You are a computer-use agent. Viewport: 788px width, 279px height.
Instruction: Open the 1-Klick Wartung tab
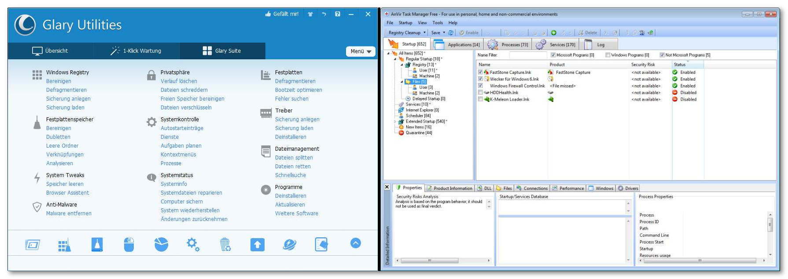tap(136, 51)
